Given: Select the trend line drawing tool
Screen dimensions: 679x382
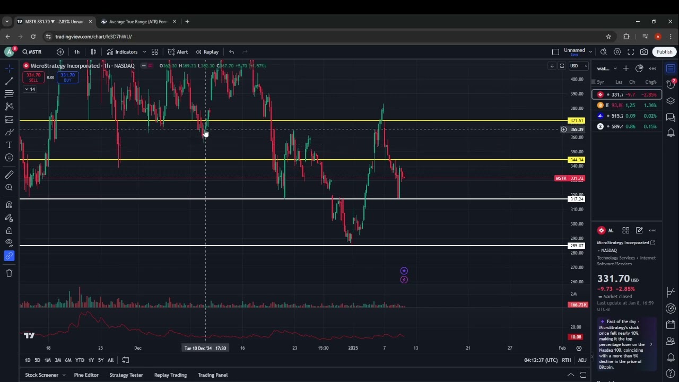Looking at the screenshot, I should coord(9,81).
